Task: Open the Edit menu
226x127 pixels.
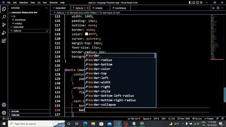Action: pyautogui.click(x=14, y=2)
